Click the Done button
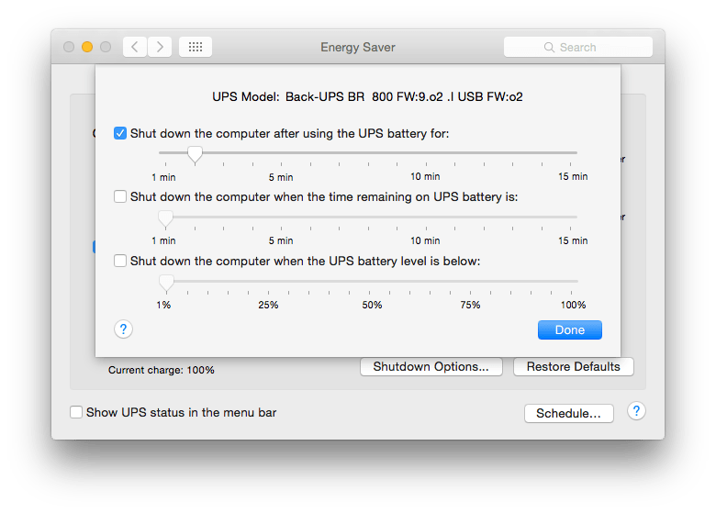Viewport: 716px width, 513px height. (569, 329)
